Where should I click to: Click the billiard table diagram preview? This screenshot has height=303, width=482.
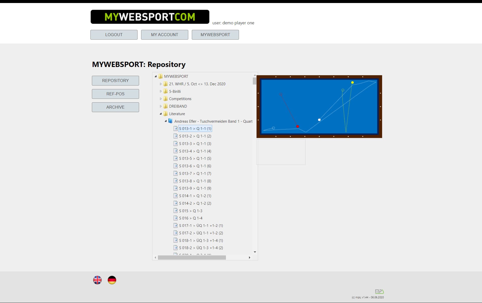[319, 107]
